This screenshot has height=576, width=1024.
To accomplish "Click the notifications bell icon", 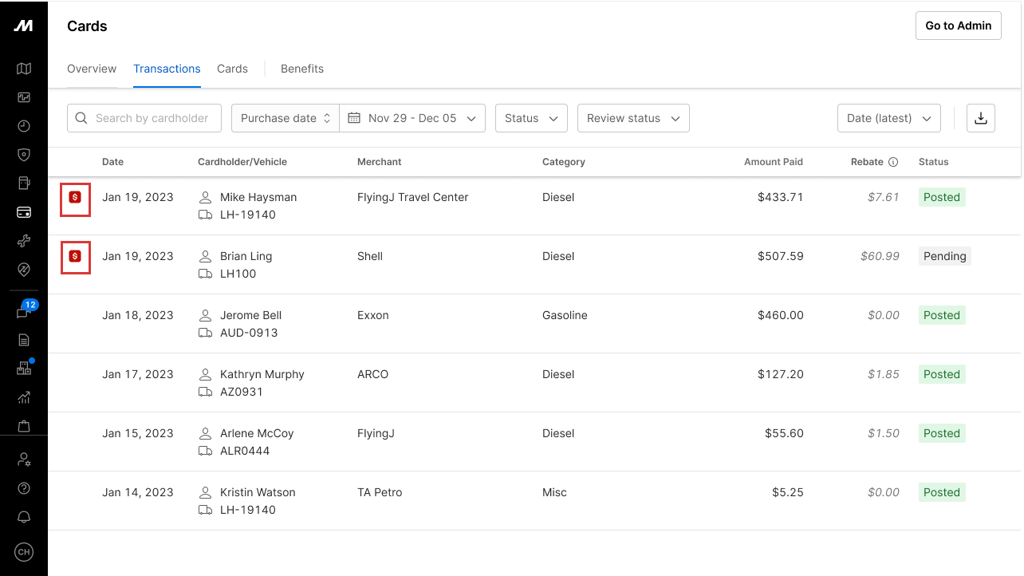I will (x=24, y=517).
